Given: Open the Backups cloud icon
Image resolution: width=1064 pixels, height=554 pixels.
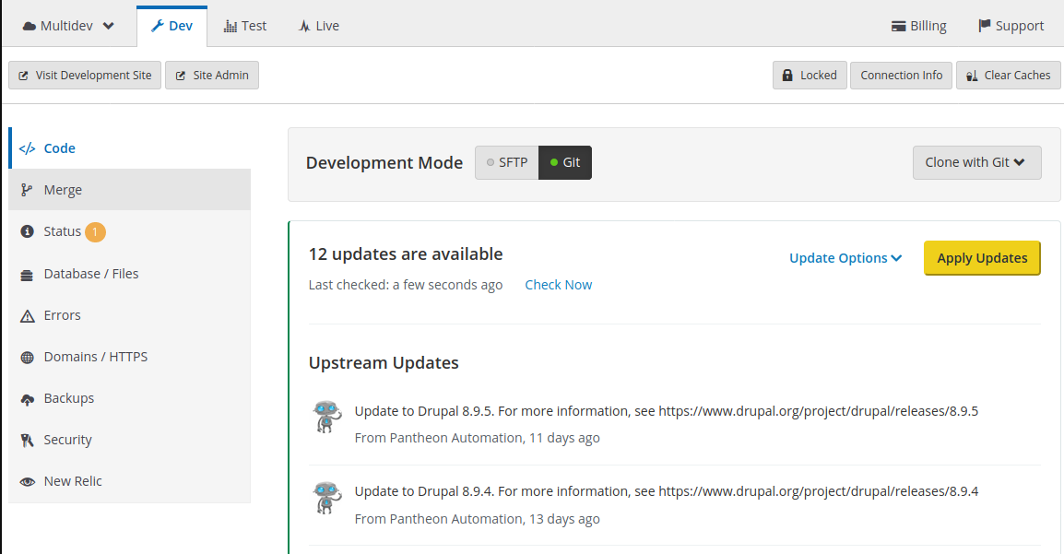Looking at the screenshot, I should tap(27, 399).
